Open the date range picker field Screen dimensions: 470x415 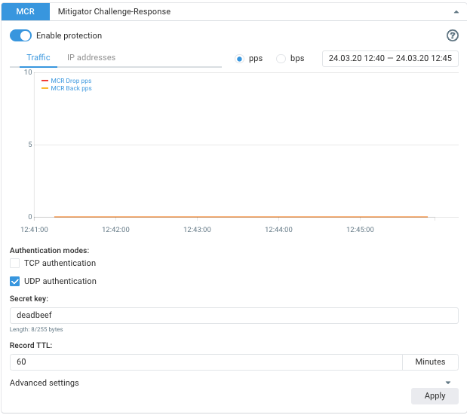tap(390, 59)
